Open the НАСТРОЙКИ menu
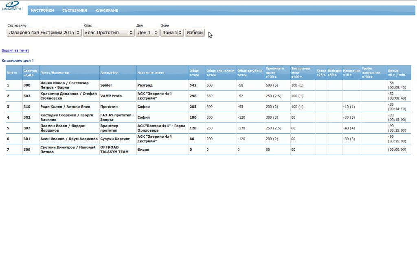Viewport: 417px width, 260px height. click(42, 11)
